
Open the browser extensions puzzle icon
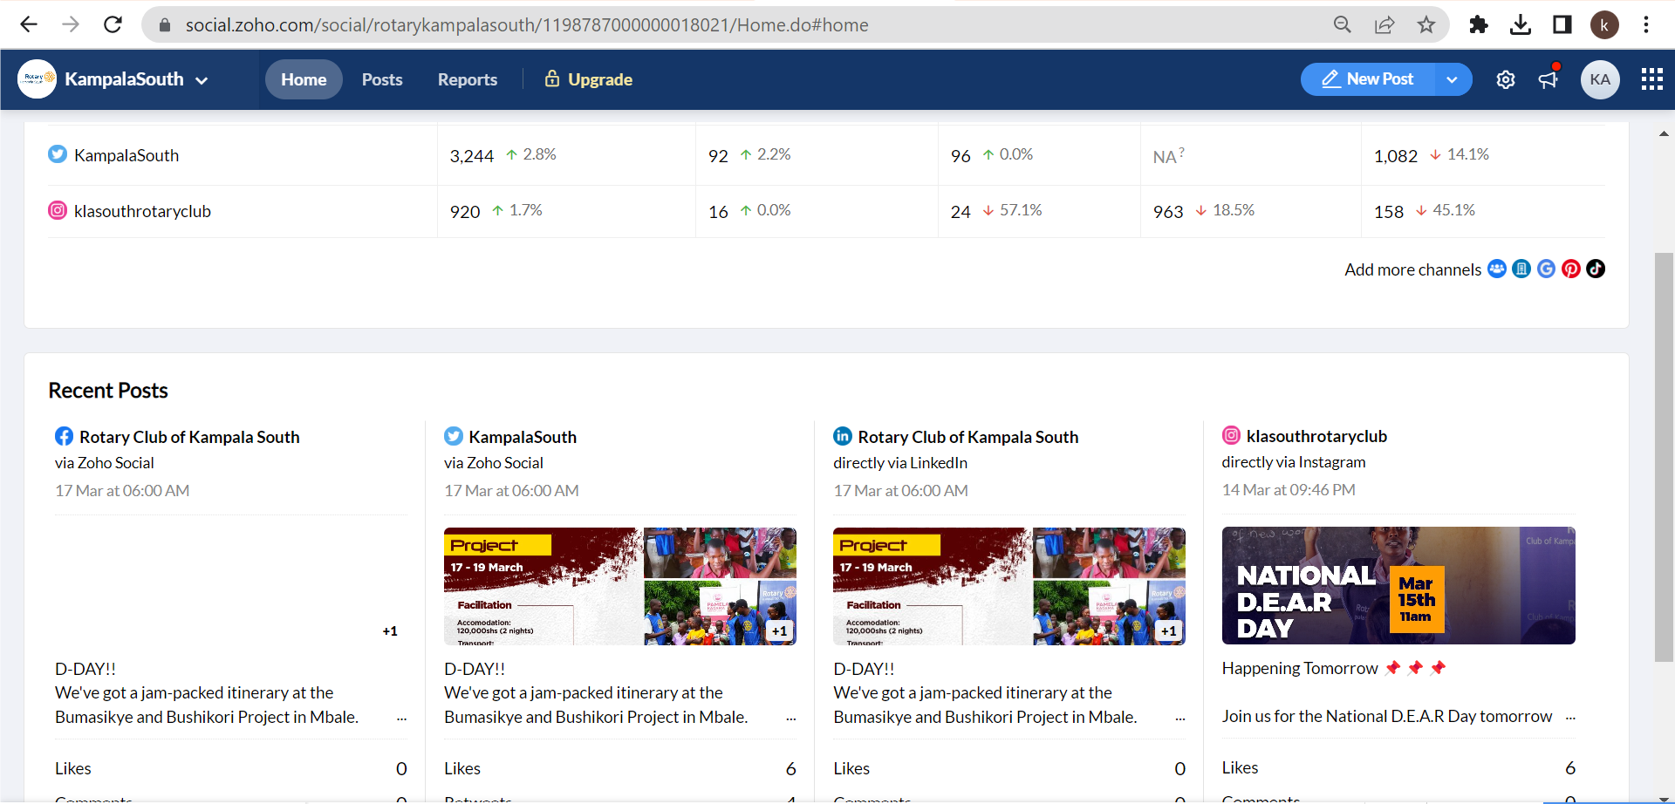1478,24
